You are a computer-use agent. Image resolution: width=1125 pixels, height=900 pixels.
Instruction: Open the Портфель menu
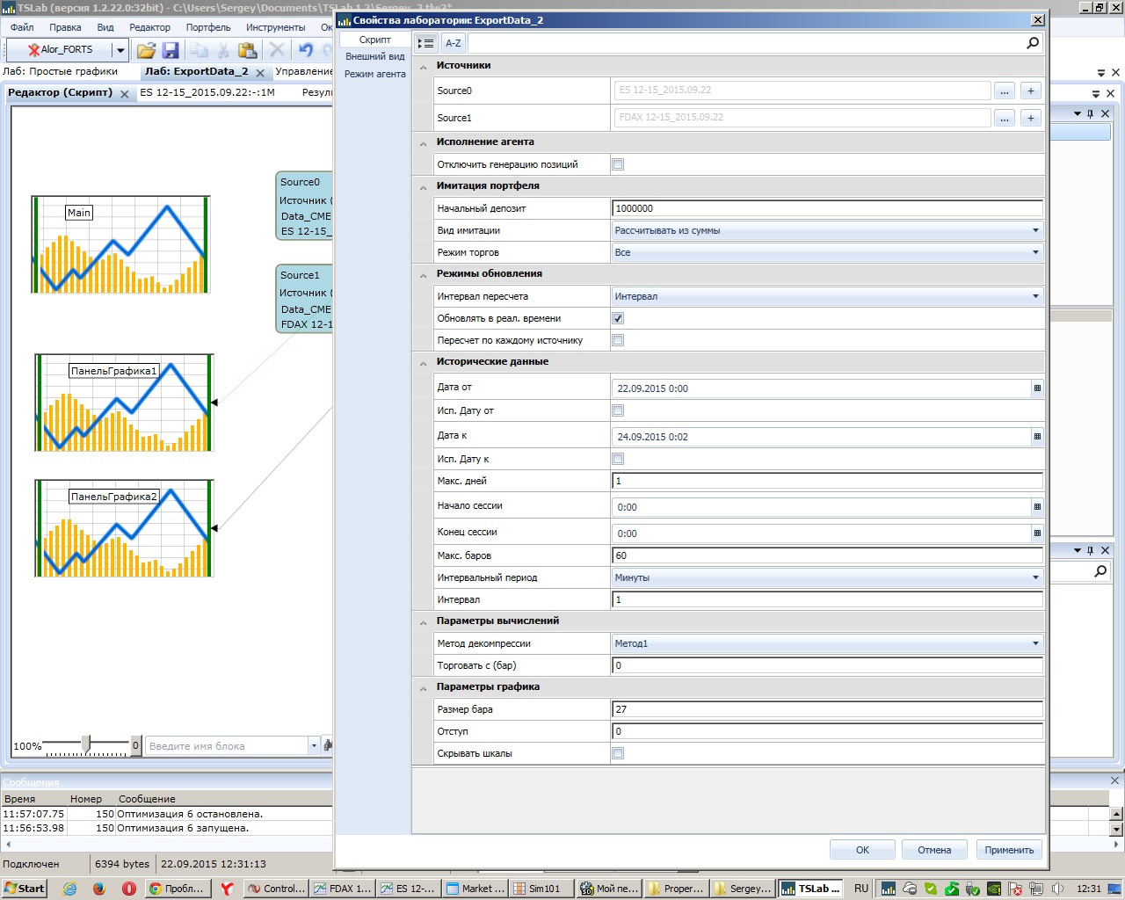pyautogui.click(x=207, y=27)
